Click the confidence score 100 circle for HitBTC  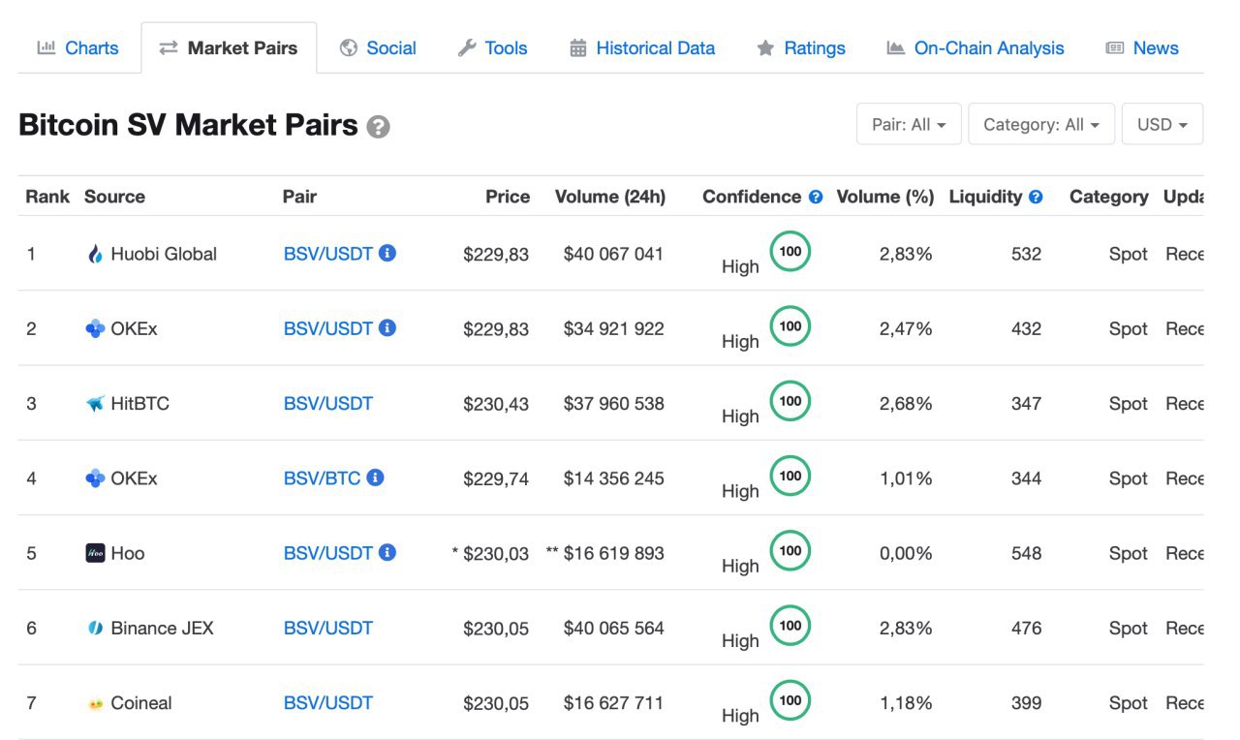[790, 401]
